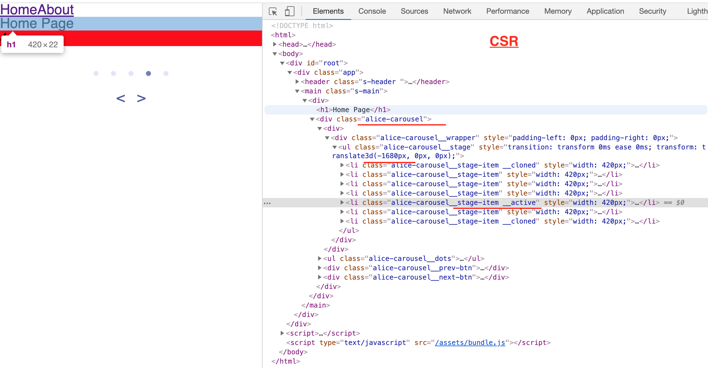Image resolution: width=708 pixels, height=368 pixels.
Task: Open the Performance panel
Action: click(507, 11)
